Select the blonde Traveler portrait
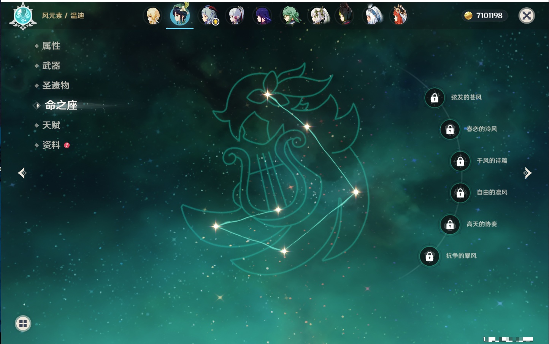The width and height of the screenshot is (549, 344). click(x=153, y=16)
